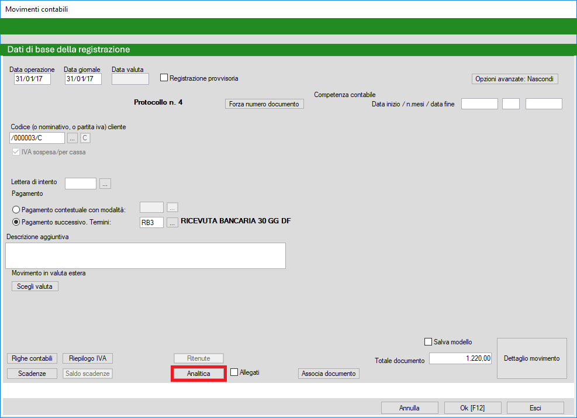The image size is (577, 418).
Task: Click the Movimento in valuta estera label
Action: click(x=49, y=273)
